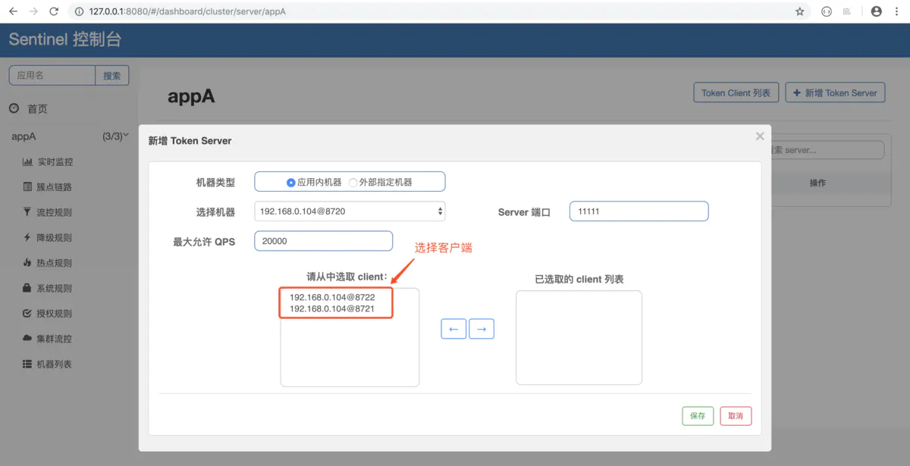Click the 授权规则 check icon

tap(27, 313)
